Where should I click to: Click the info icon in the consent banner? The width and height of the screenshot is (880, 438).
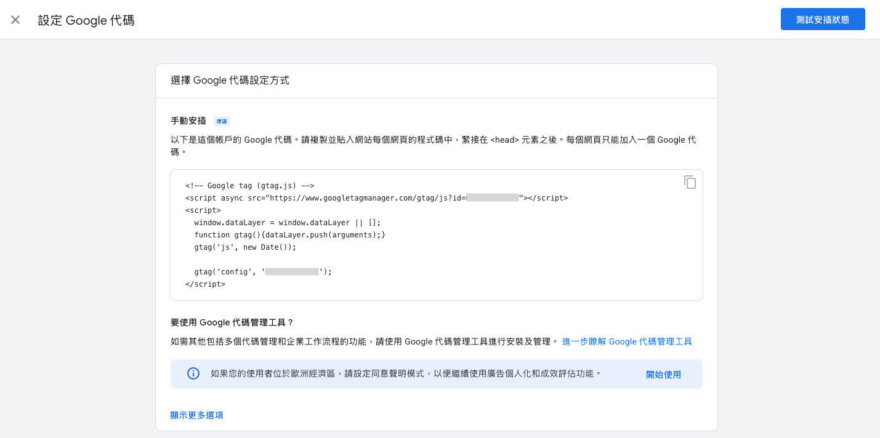click(193, 374)
